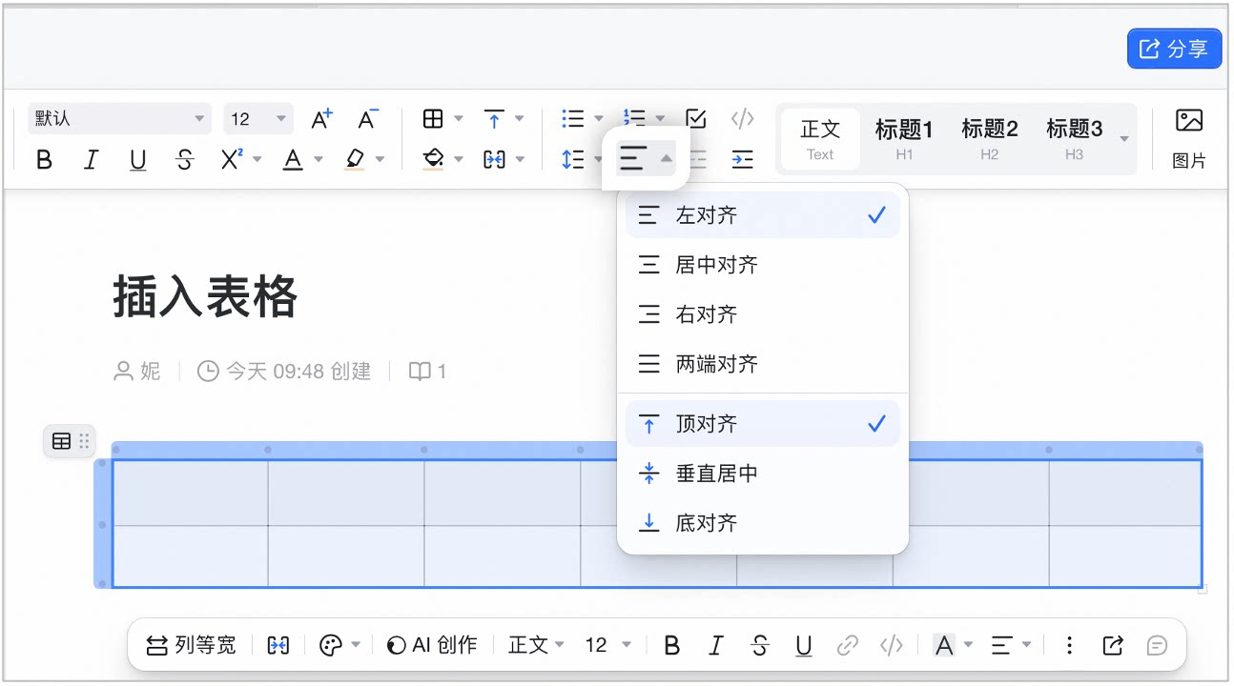The height and width of the screenshot is (686, 1234).
Task: Choose 垂直居中 vertical alignment
Action: (x=763, y=474)
